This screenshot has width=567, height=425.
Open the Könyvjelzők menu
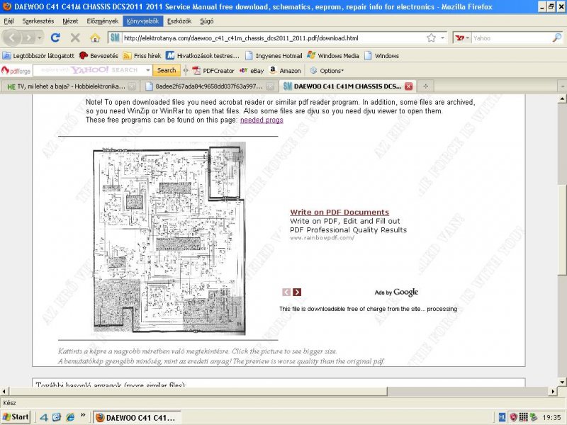(143, 21)
